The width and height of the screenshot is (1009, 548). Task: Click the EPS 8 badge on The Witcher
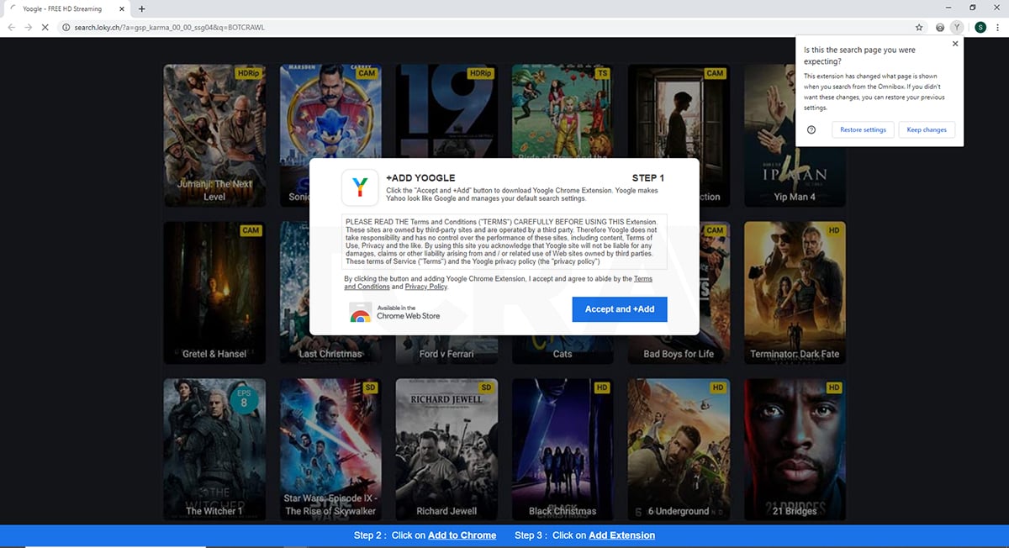click(244, 398)
